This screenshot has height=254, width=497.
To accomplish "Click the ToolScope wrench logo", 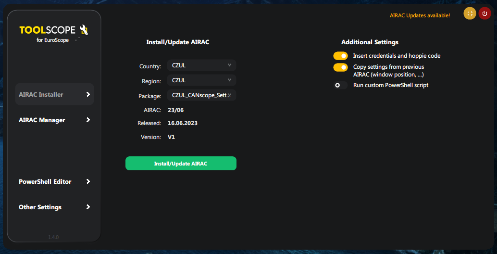I will tap(84, 30).
